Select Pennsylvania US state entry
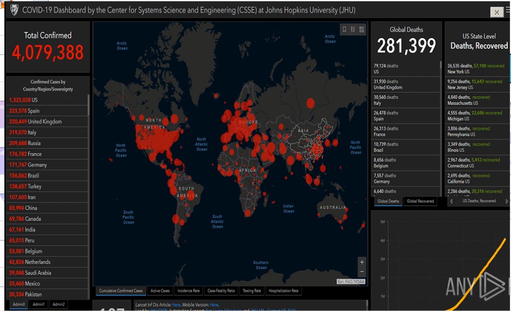 pyautogui.click(x=477, y=131)
